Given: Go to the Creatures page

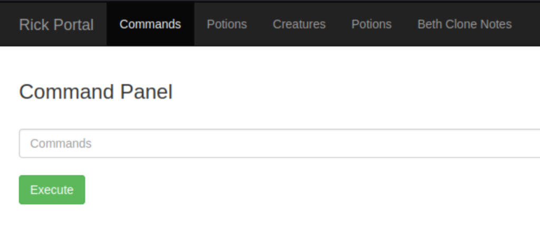Looking at the screenshot, I should [x=299, y=24].
